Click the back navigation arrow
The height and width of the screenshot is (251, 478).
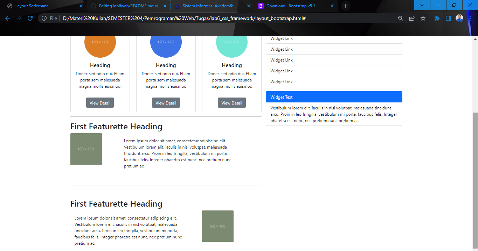pos(7,17)
